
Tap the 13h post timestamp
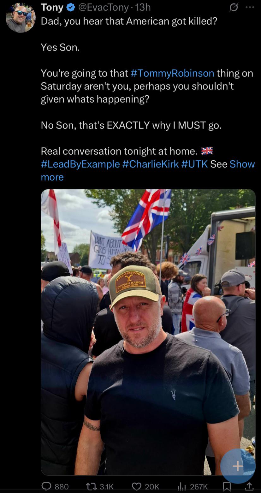pyautogui.click(x=143, y=7)
